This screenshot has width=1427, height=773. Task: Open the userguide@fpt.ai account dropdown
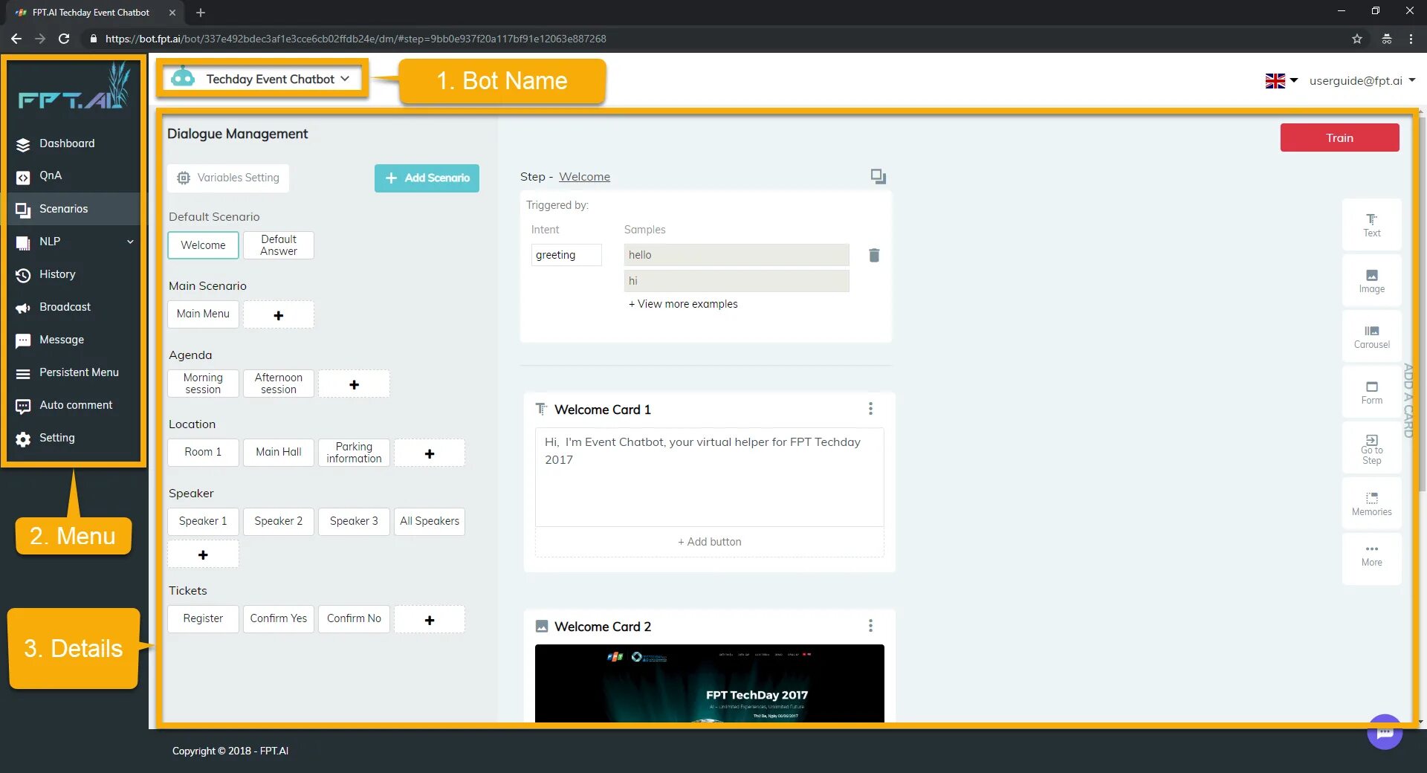[1362, 80]
